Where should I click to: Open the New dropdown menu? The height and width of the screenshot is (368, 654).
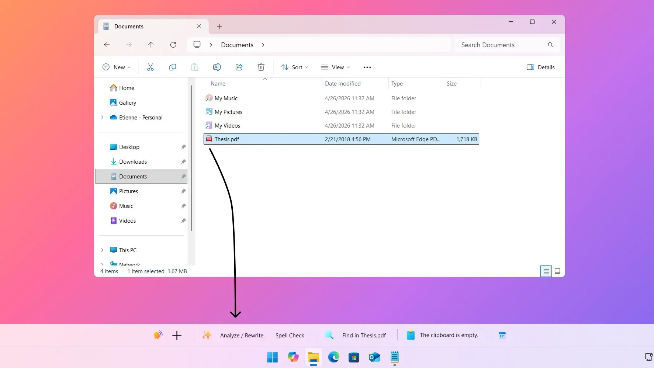coord(116,67)
